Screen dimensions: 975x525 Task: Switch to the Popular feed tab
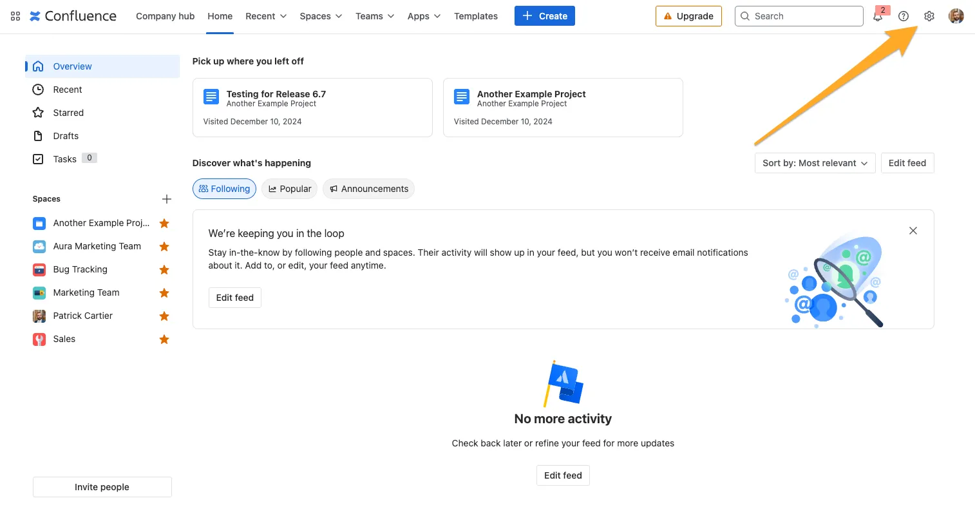(x=289, y=189)
